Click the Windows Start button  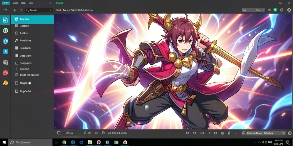pos(4,142)
